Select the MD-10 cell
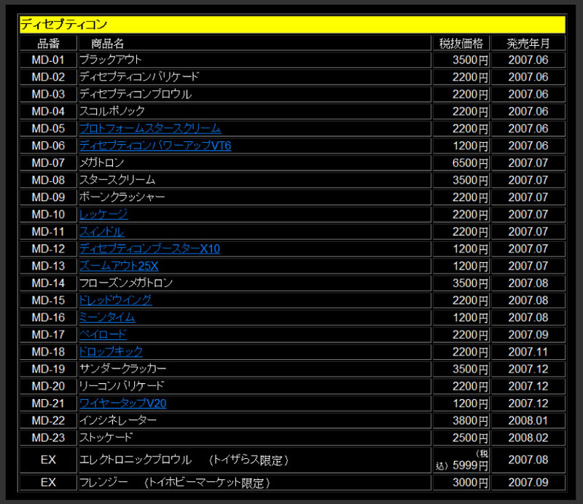The image size is (583, 504). click(x=48, y=214)
